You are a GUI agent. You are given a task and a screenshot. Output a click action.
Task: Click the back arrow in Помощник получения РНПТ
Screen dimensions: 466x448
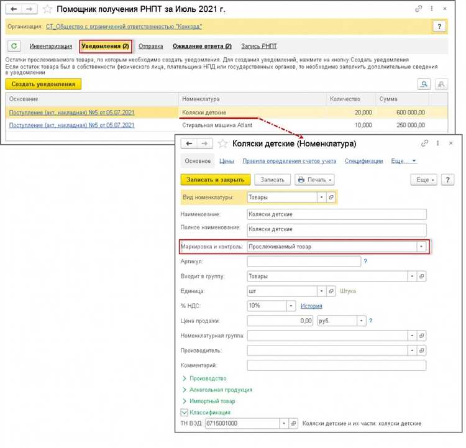click(14, 9)
